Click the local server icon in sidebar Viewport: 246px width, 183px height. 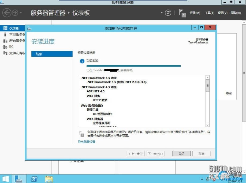(x=5, y=34)
